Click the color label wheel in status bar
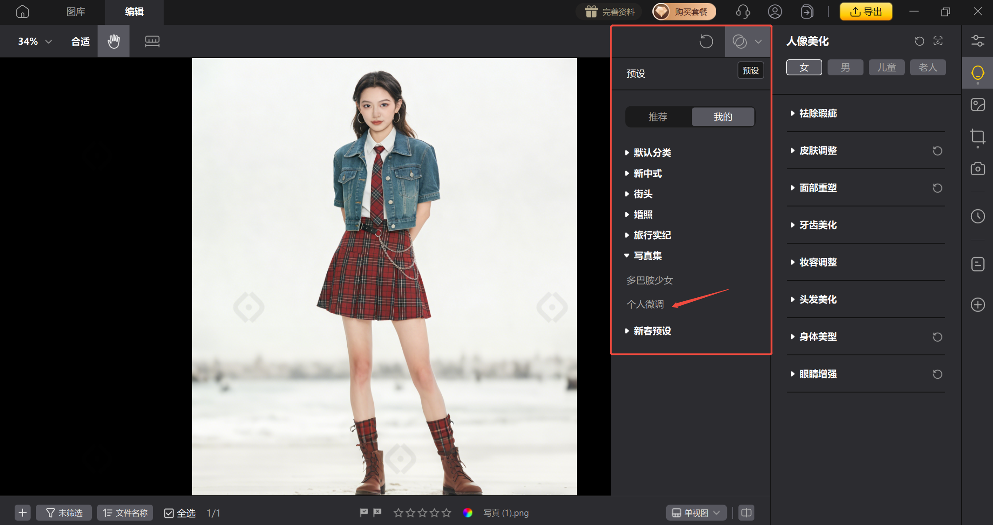This screenshot has height=525, width=993. [x=467, y=513]
